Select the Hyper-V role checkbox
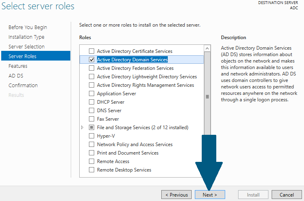The width and height of the screenshot is (304, 201). [x=91, y=136]
